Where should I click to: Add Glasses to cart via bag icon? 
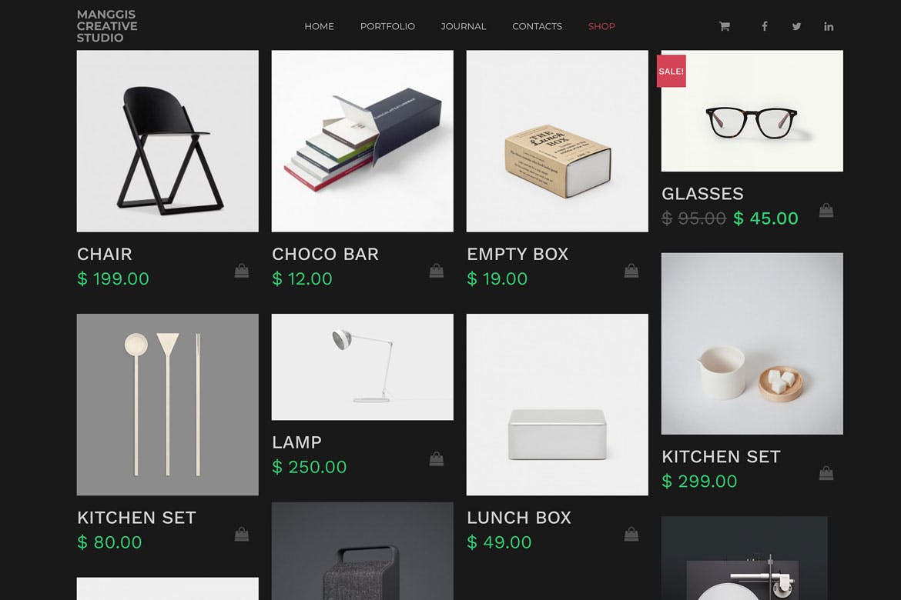(826, 210)
